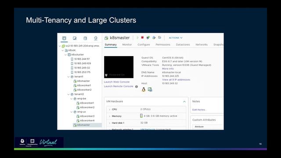The width and height of the screenshot is (281, 158).
Task: Switch to the Networks tab
Action: click(202, 45)
